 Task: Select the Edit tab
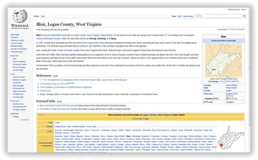(x=180, y=16)
